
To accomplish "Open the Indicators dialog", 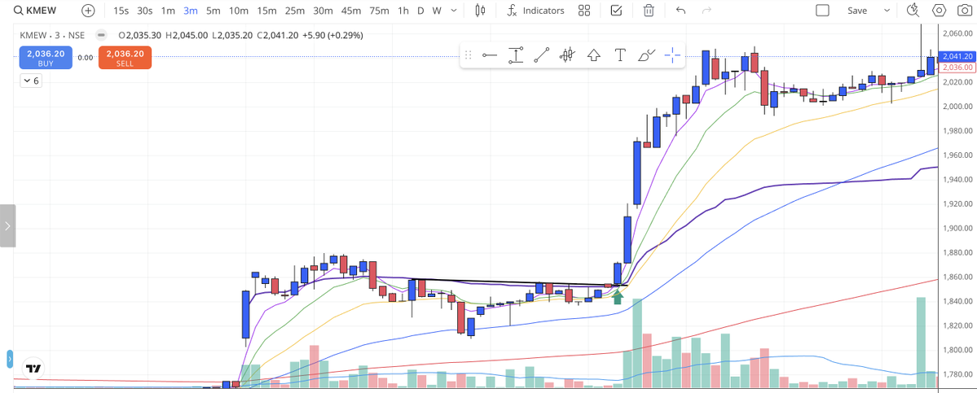I will click(x=535, y=11).
